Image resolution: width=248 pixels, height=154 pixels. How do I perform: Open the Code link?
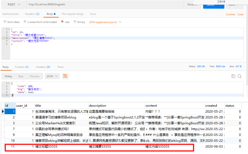241,14
